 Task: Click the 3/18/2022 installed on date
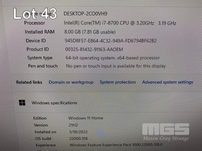tap(78, 132)
